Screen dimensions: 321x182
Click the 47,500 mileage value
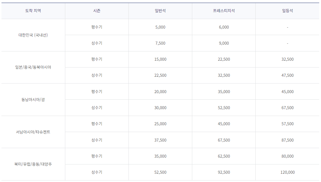coord(287,75)
